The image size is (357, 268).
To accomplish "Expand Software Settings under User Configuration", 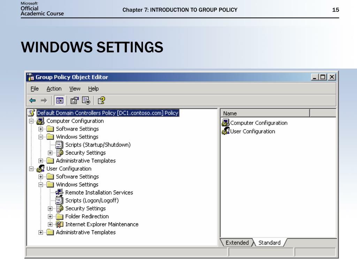I will click(x=40, y=177).
